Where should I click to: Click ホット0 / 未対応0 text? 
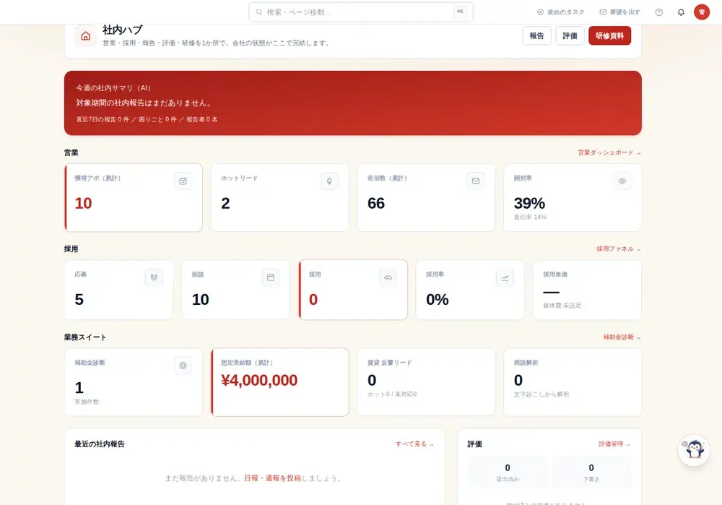pos(392,394)
